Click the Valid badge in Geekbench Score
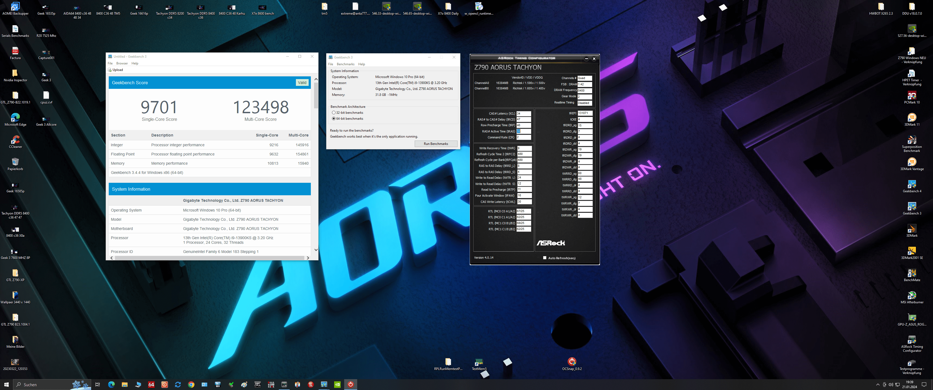The width and height of the screenshot is (933, 390). [302, 83]
